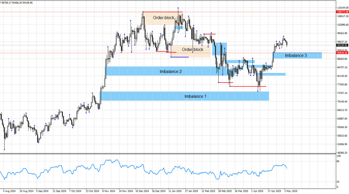Click the 88383.80 price axis value

click(x=342, y=59)
